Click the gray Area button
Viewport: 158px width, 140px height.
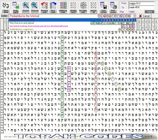pyautogui.click(x=149, y=12)
